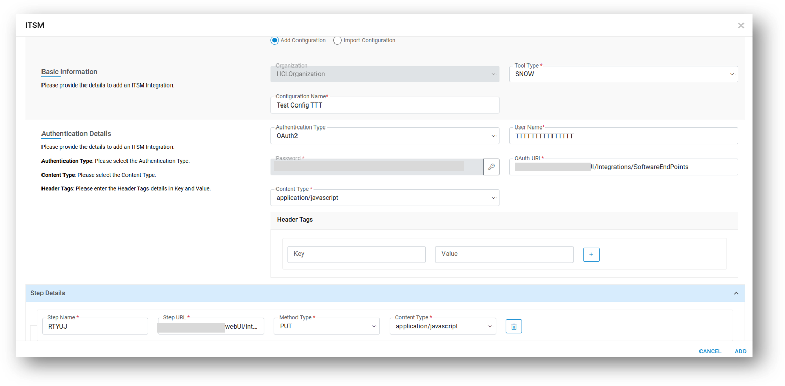Click the Step Details header label
Viewport: 785px width, 386px height.
(48, 293)
